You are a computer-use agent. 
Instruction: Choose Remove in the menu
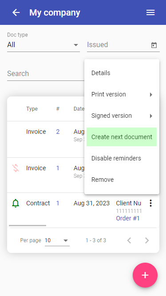click(122, 180)
